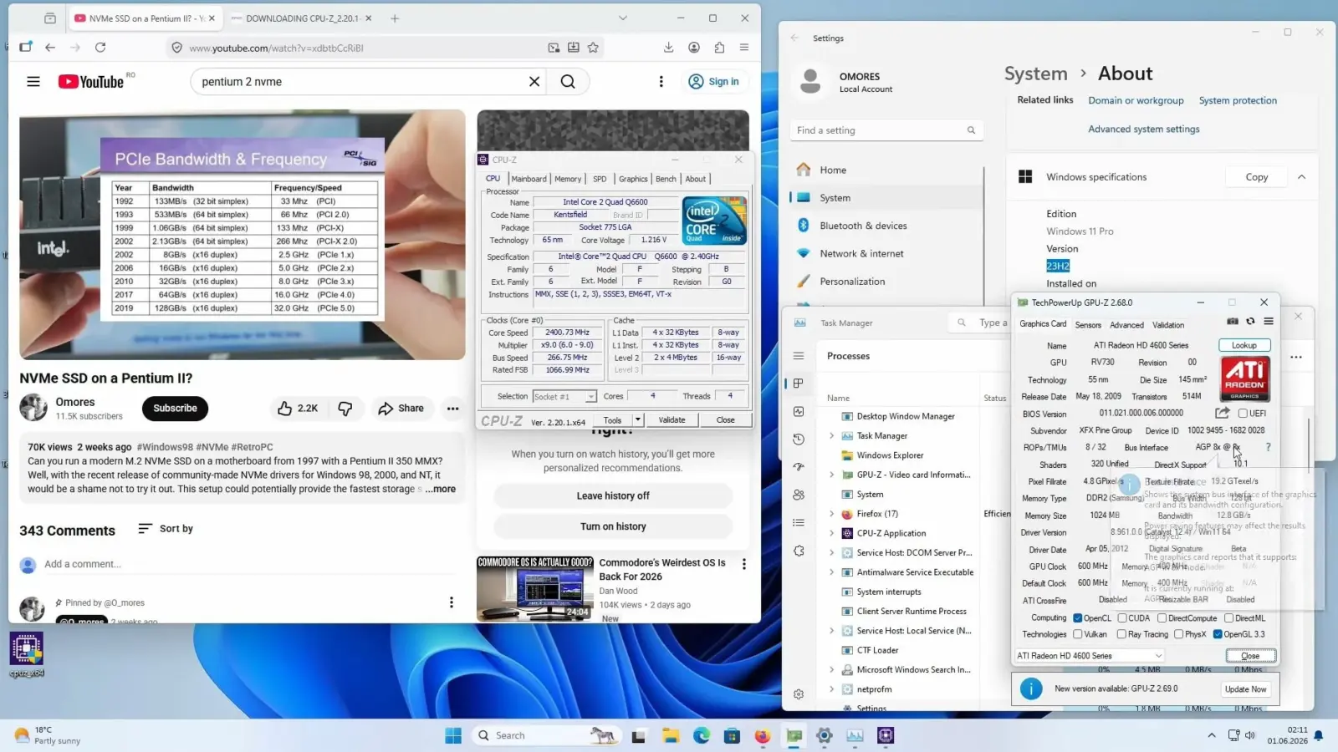Open Task Manager Users page icon
This screenshot has height=752, width=1338.
click(x=799, y=495)
